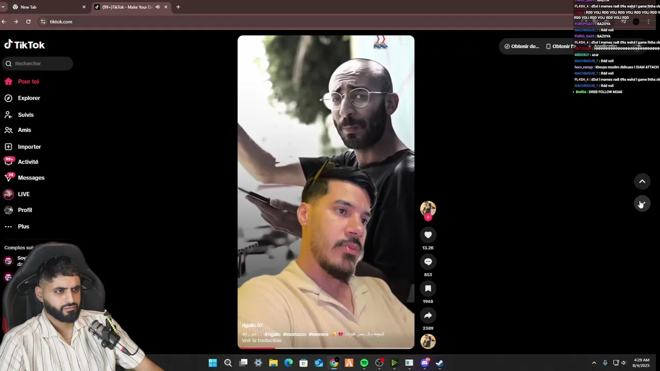The width and height of the screenshot is (660, 371).
Task: Share the video using arrow icon
Action: tap(428, 315)
